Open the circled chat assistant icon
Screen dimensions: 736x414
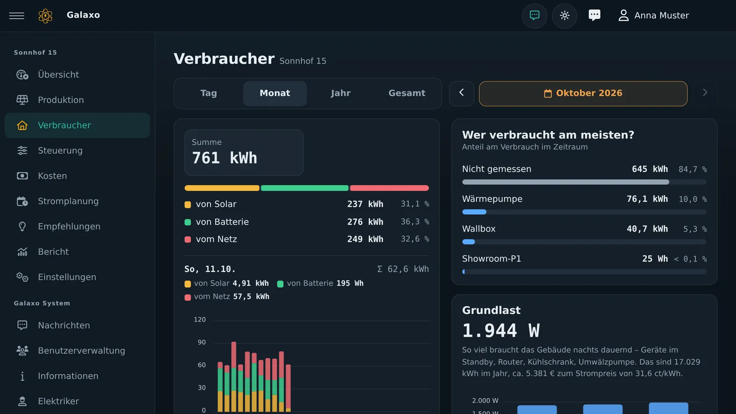535,16
